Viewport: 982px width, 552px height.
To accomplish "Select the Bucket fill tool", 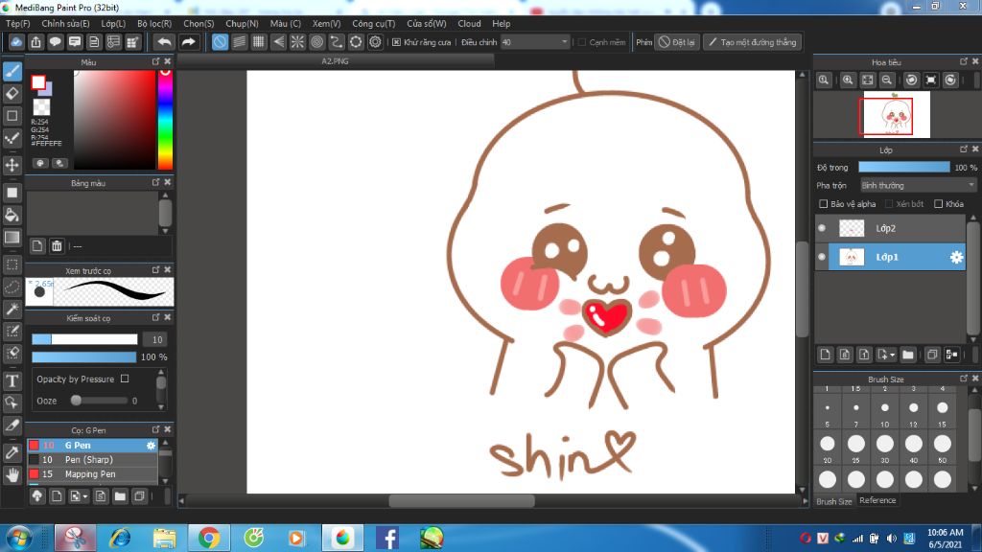I will [x=12, y=216].
